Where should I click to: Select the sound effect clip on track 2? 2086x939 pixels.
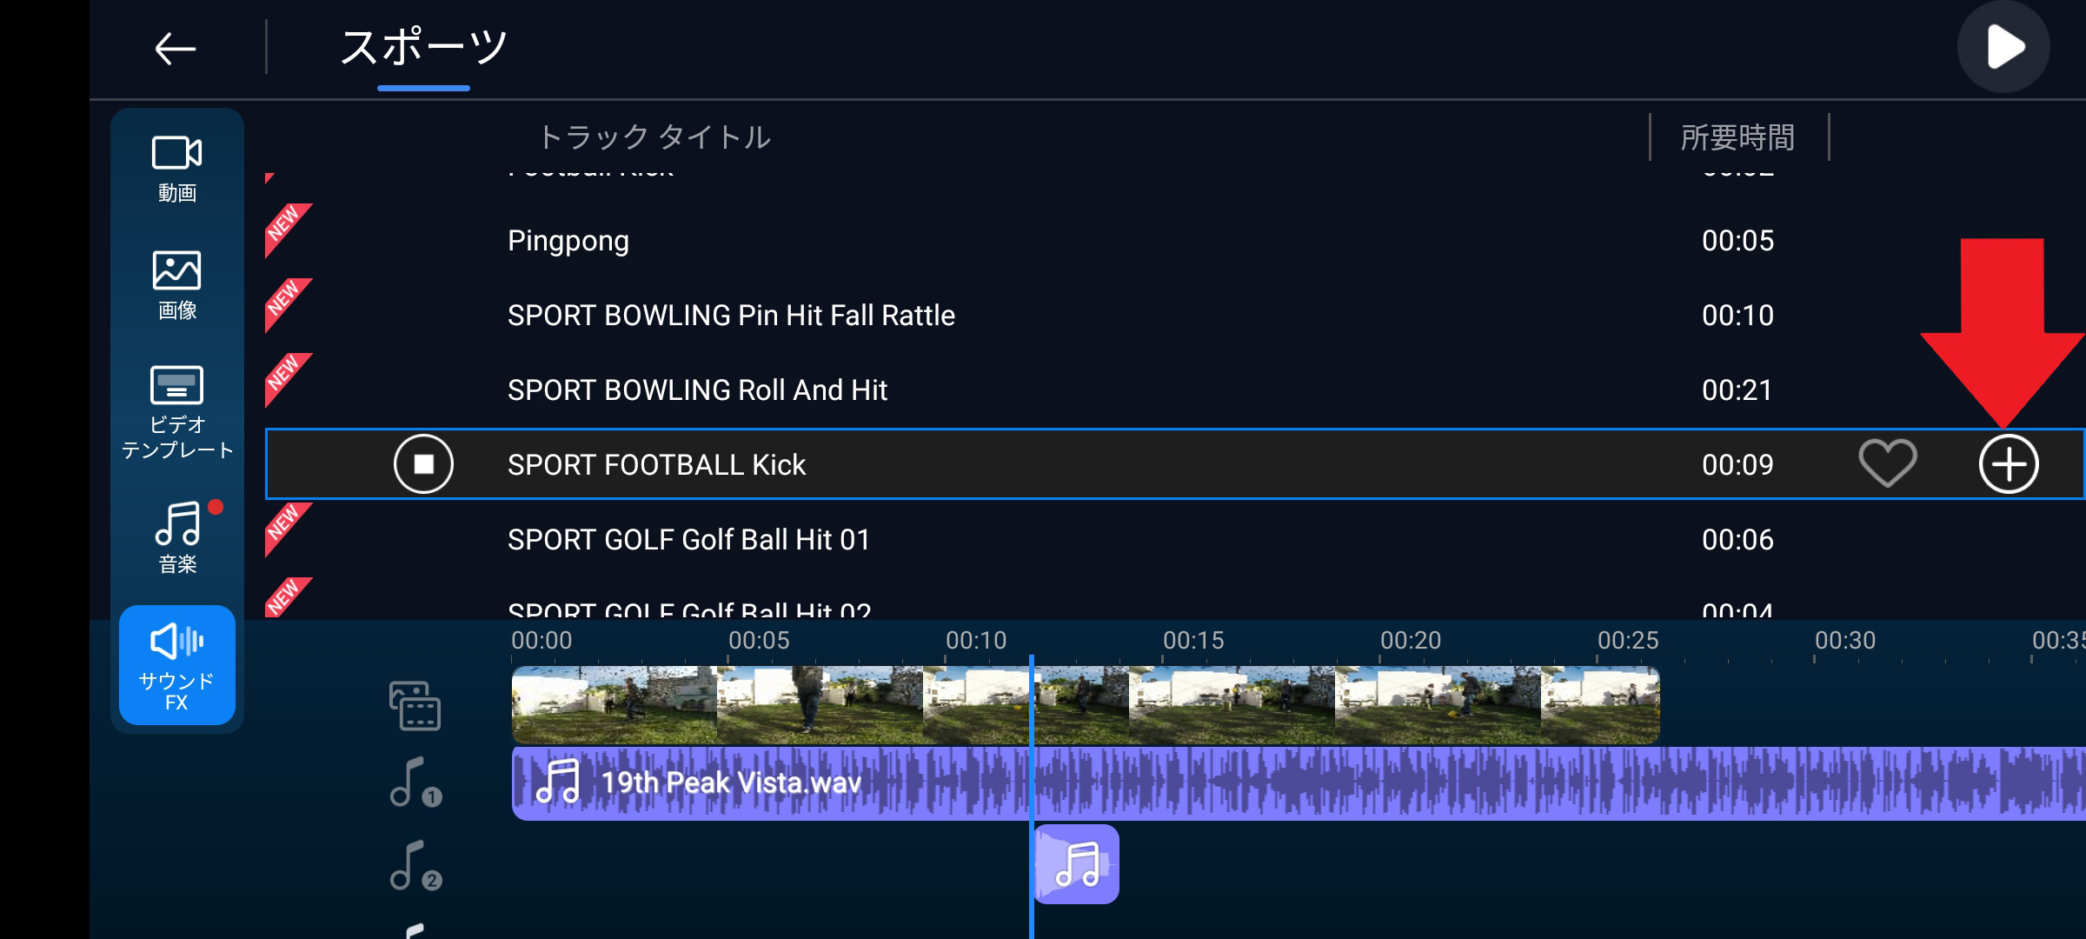pyautogui.click(x=1076, y=865)
